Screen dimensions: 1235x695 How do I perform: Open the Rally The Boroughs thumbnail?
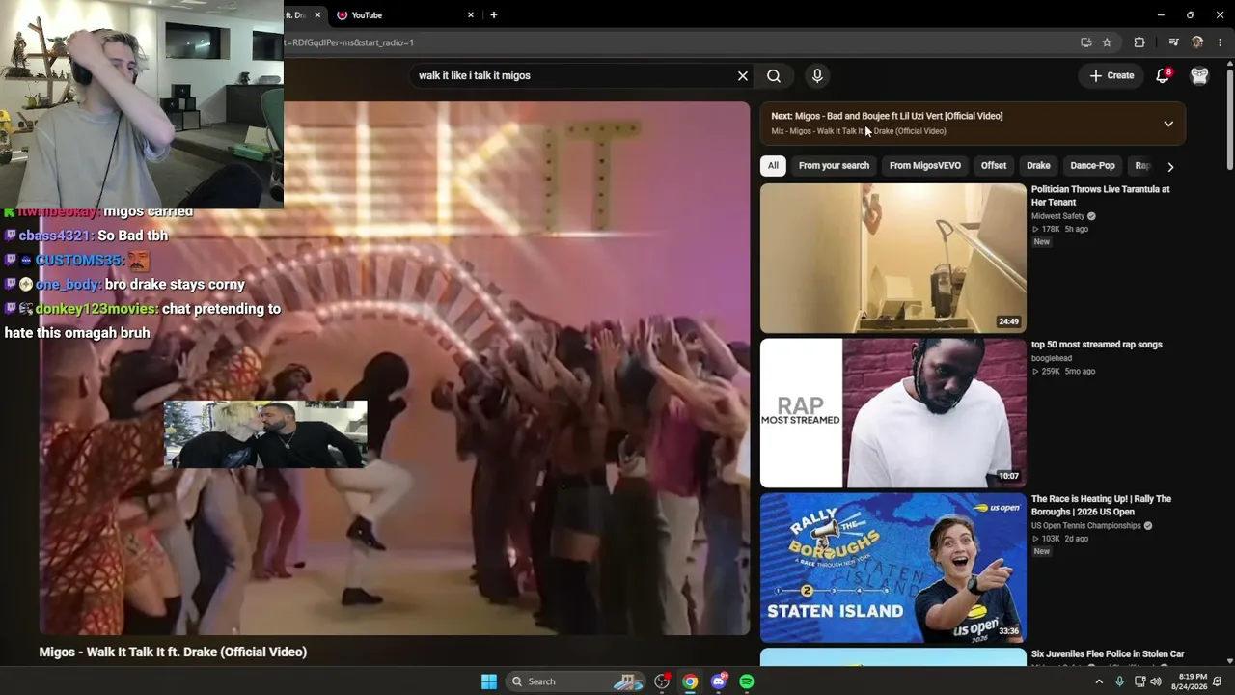coord(893,568)
